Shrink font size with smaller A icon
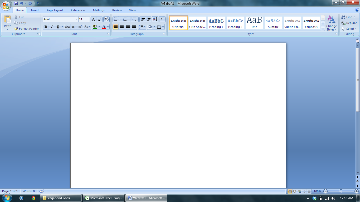The height and width of the screenshot is (202, 360). (99, 19)
